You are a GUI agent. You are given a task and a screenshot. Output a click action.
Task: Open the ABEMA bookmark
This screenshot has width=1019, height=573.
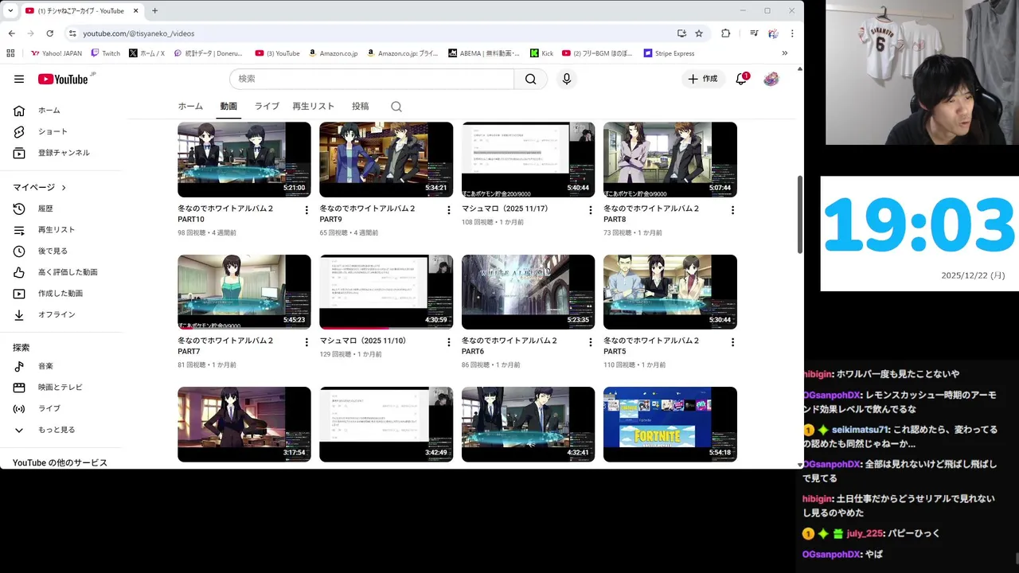coord(483,53)
